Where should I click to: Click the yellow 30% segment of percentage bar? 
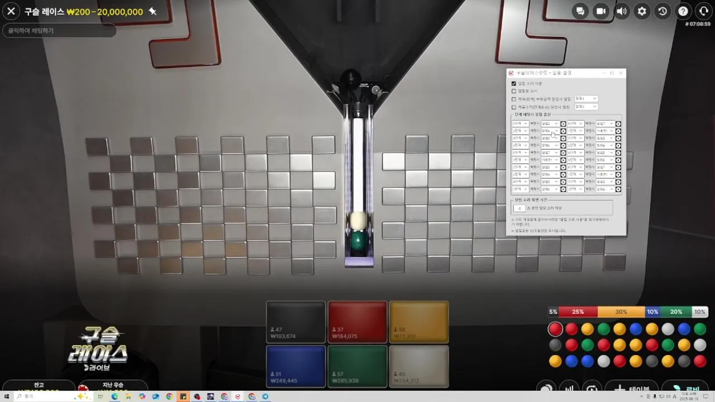pyautogui.click(x=621, y=312)
